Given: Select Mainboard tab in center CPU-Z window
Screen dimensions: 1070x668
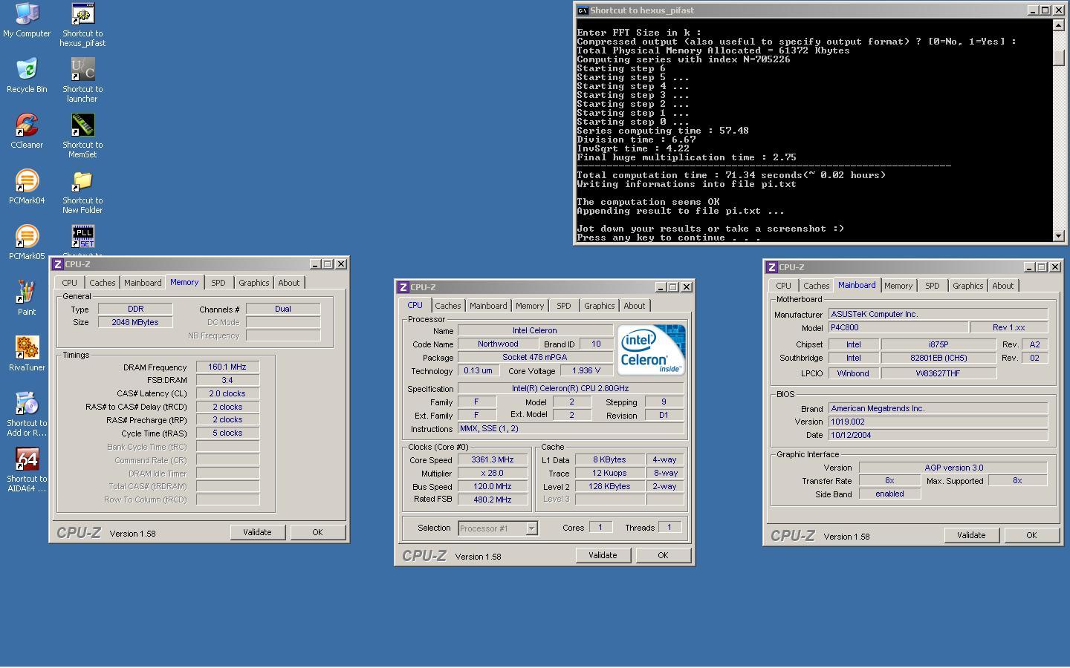Looking at the screenshot, I should pyautogui.click(x=488, y=306).
